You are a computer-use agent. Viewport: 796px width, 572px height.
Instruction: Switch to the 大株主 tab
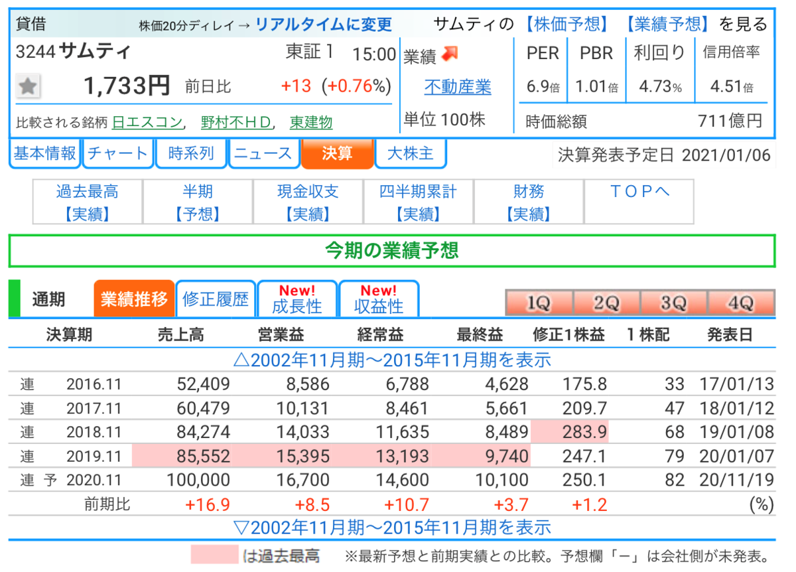(x=410, y=154)
